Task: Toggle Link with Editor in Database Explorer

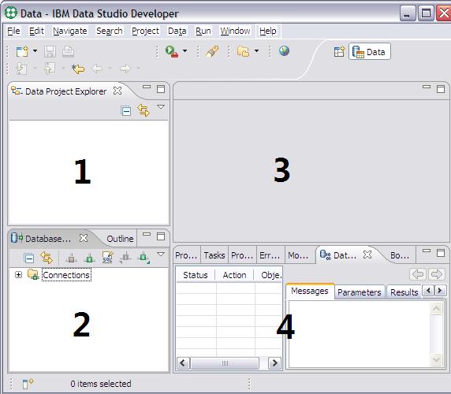Action: pos(47,258)
